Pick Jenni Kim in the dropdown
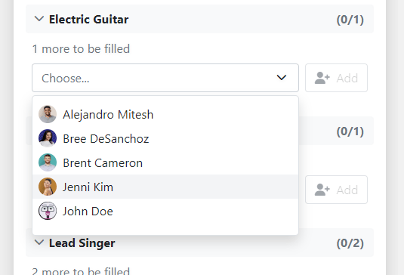Screen dimensions: 404x275 tap(165, 187)
